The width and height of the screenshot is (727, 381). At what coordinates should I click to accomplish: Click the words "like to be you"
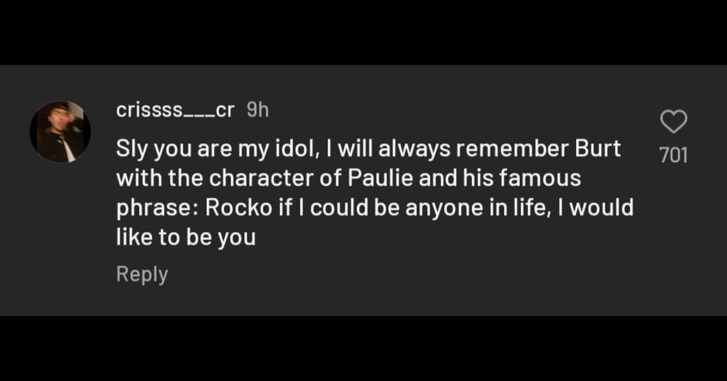coord(185,238)
